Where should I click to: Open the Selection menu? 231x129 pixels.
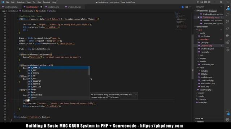tap(21, 2)
